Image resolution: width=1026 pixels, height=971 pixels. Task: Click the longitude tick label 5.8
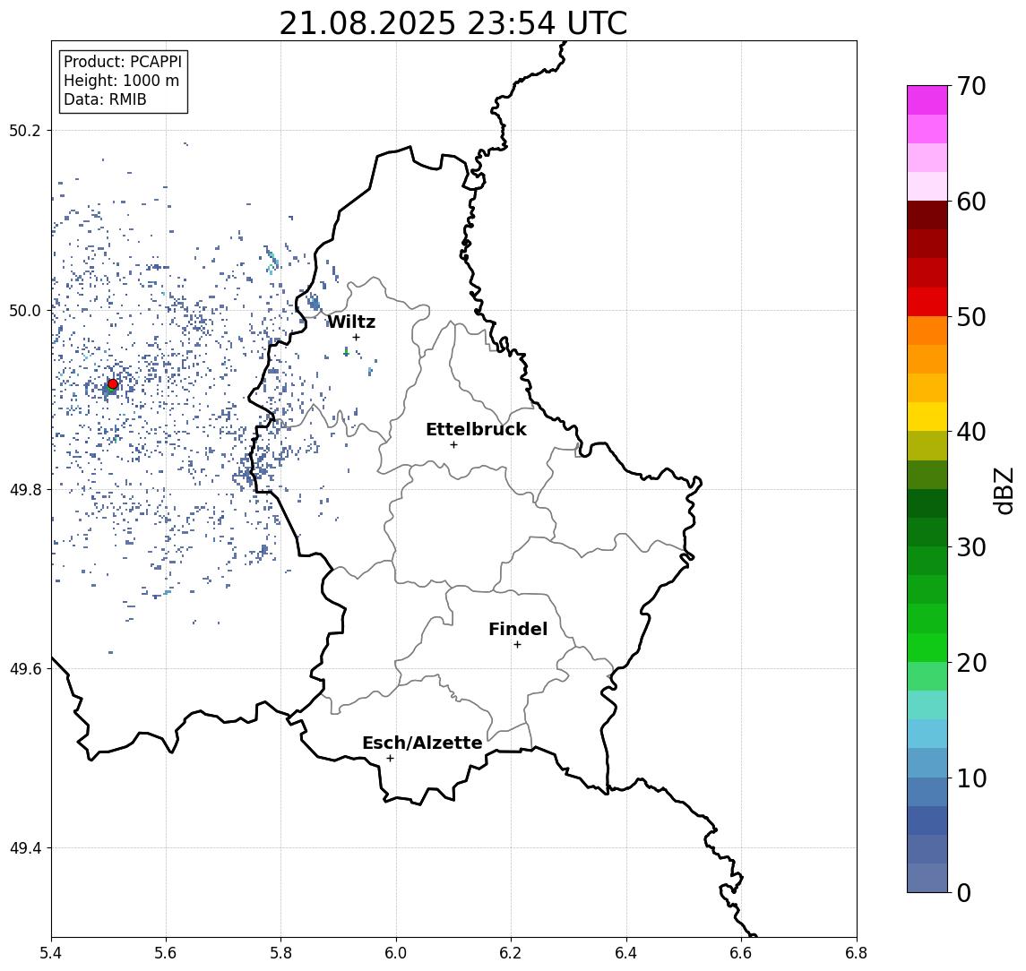tap(280, 953)
